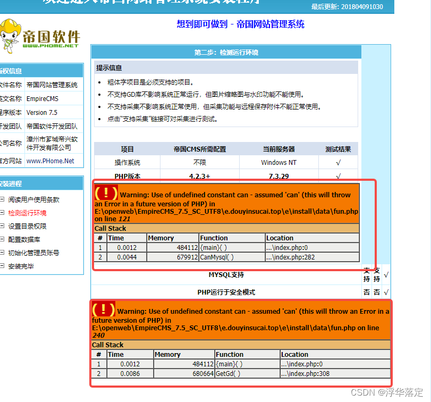Image resolution: width=431 pixels, height=402 pixels.
Task: Click the Windows NT server value
Action: click(x=278, y=163)
